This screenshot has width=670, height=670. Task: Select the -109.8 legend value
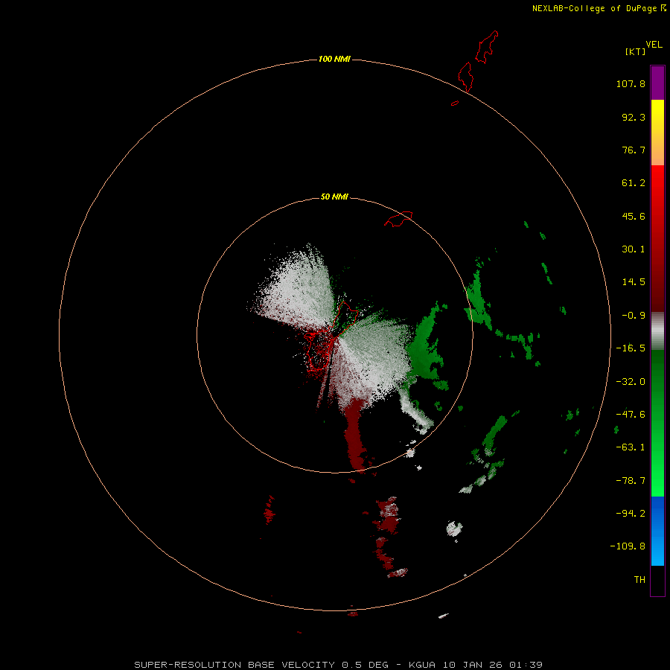pyautogui.click(x=628, y=546)
